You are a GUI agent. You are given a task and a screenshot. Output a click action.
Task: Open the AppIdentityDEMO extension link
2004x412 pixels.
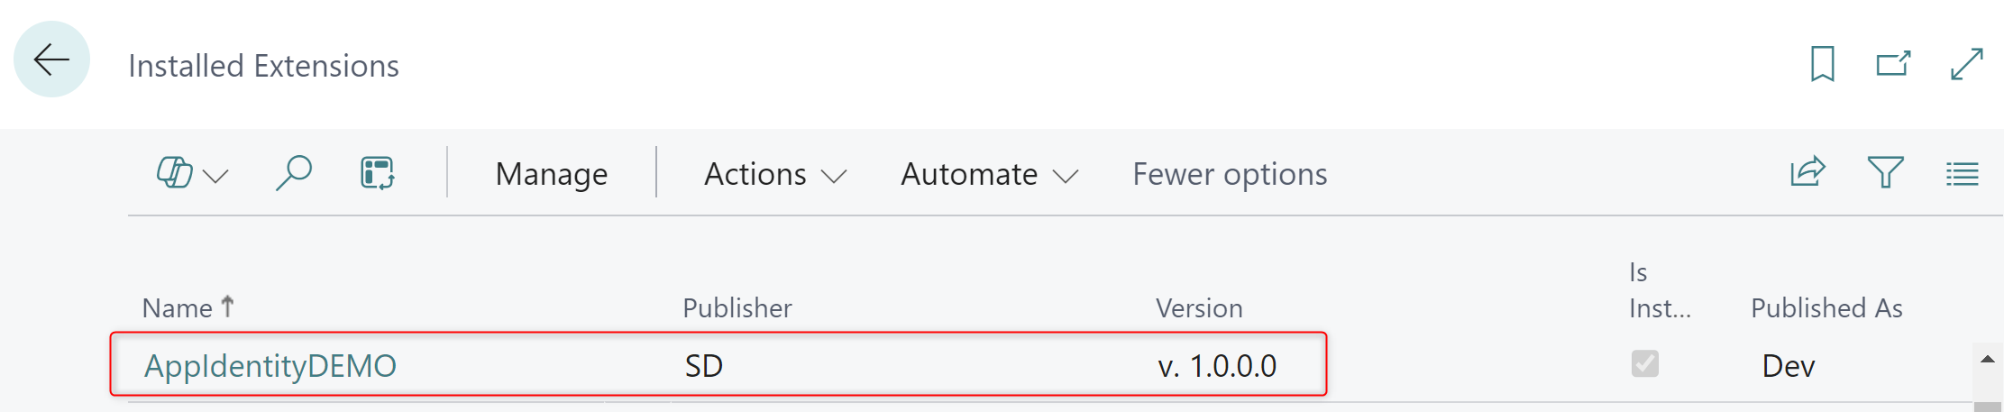coord(270,365)
